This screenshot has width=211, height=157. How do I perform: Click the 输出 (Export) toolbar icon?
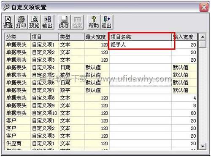coord(47,22)
